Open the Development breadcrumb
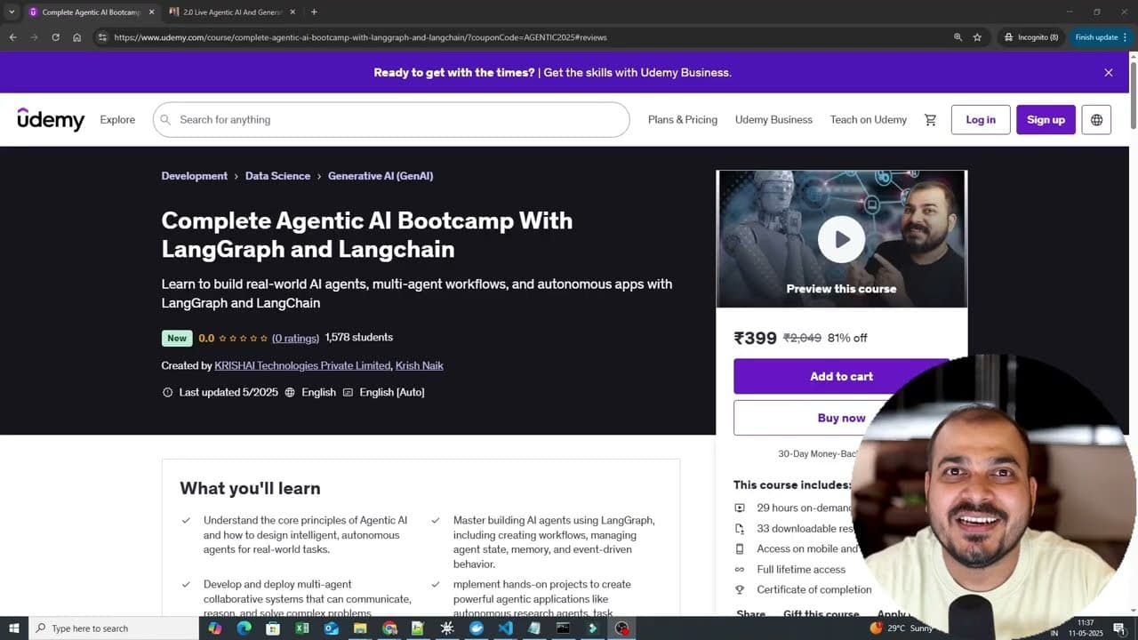This screenshot has width=1138, height=640. [195, 176]
